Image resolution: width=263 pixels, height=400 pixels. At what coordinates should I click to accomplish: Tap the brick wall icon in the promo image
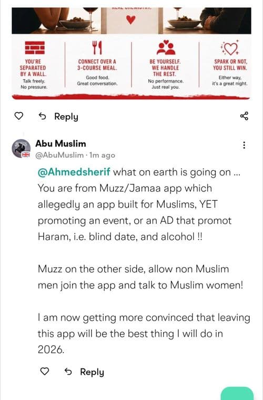(35, 48)
